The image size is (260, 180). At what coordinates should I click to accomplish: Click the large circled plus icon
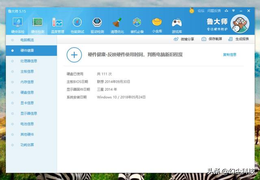point(74,55)
